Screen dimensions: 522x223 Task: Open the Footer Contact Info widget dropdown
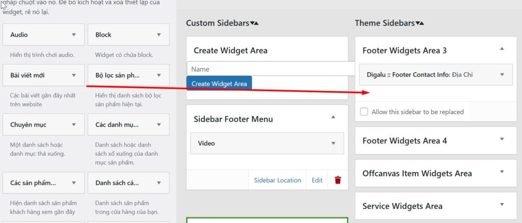pos(502,75)
